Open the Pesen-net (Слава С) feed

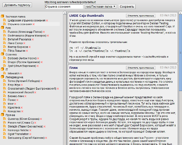[x=21, y=122]
